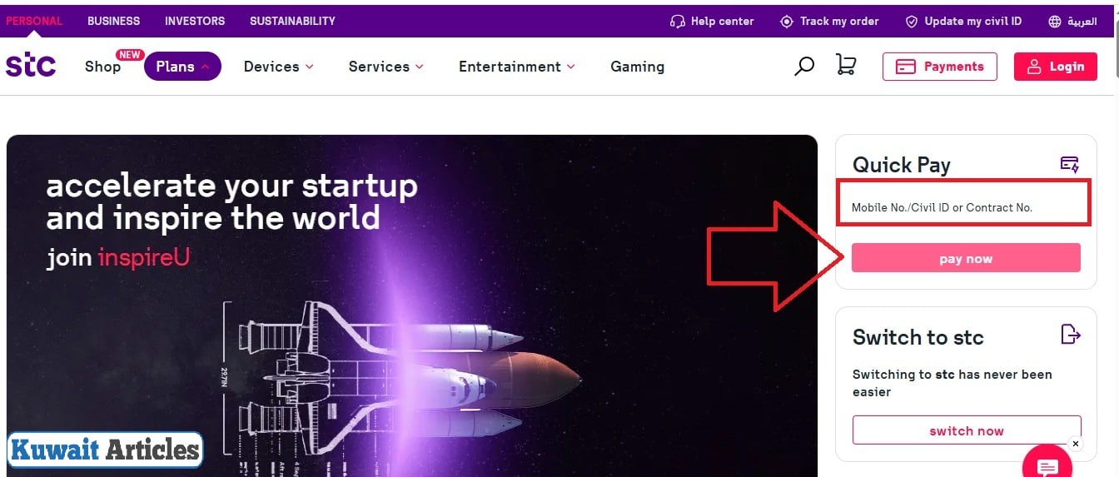Click the Login button
1119x477 pixels.
1055,67
